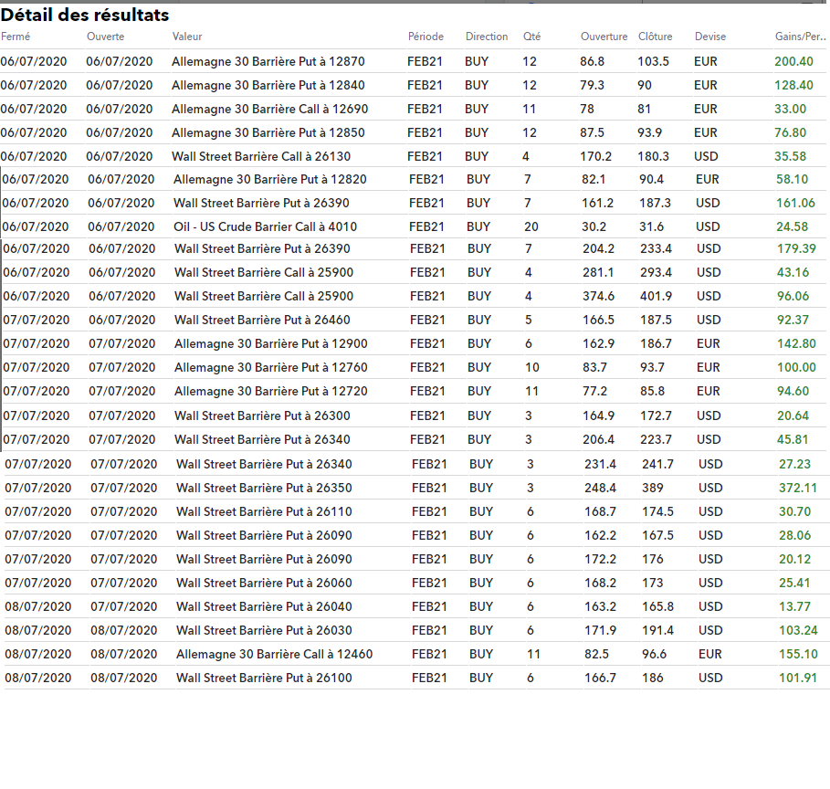The height and width of the screenshot is (789, 830).
Task: Click the gain value 142.80
Action: 796,344
